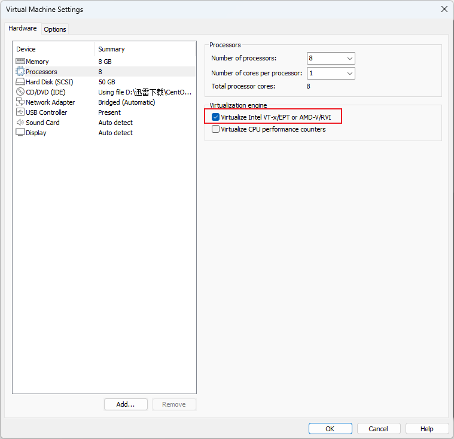Click the Total processor cores label
Image resolution: width=454 pixels, height=439 pixels.
[243, 86]
